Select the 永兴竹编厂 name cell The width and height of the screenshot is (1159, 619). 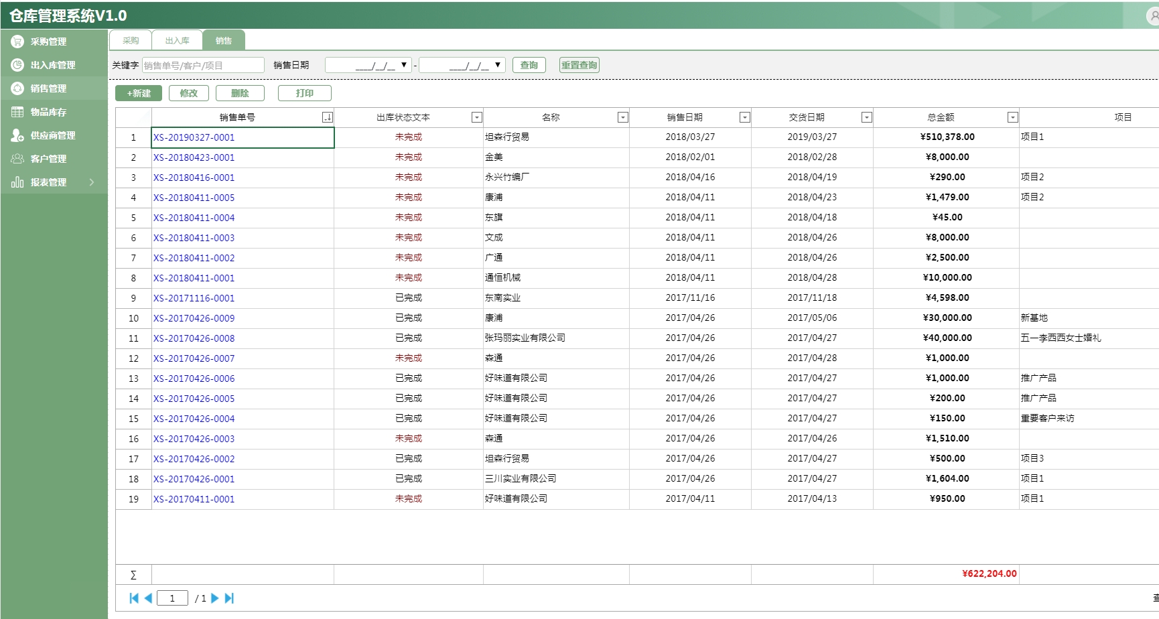(556, 178)
